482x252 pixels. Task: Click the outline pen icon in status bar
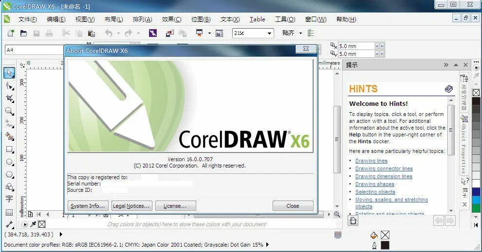374,245
